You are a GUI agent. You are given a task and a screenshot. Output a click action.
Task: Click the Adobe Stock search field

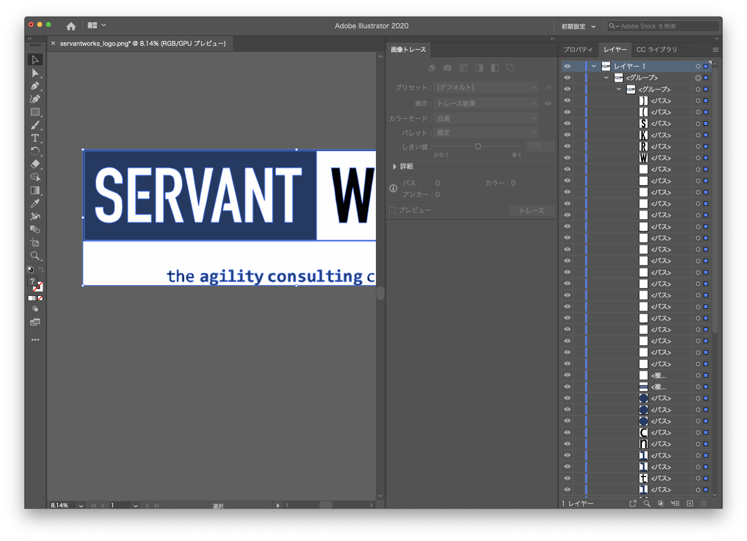[663, 26]
